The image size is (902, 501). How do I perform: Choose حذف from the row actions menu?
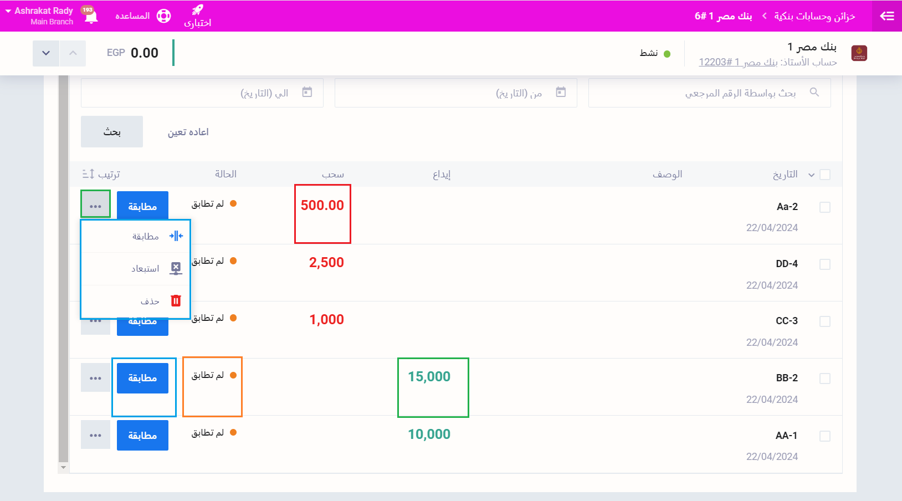[136, 301]
